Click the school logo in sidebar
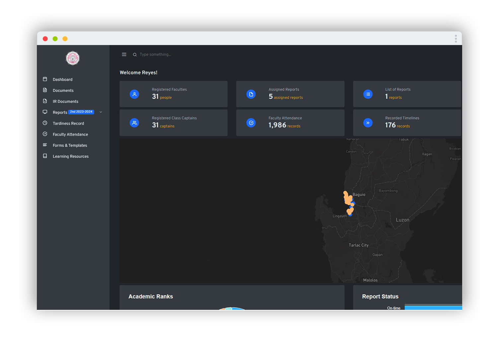 click(x=73, y=58)
